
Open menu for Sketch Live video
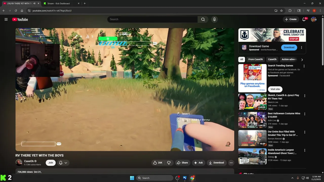(305, 96)
